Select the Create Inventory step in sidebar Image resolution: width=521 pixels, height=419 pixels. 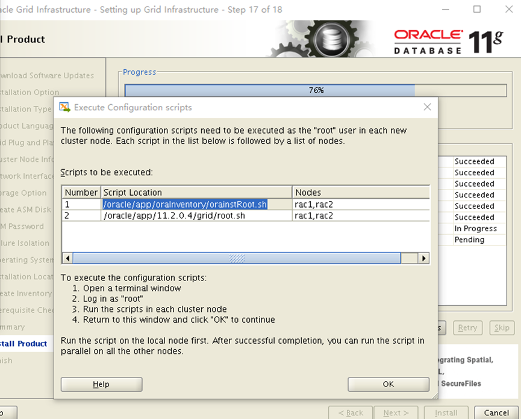tap(26, 293)
